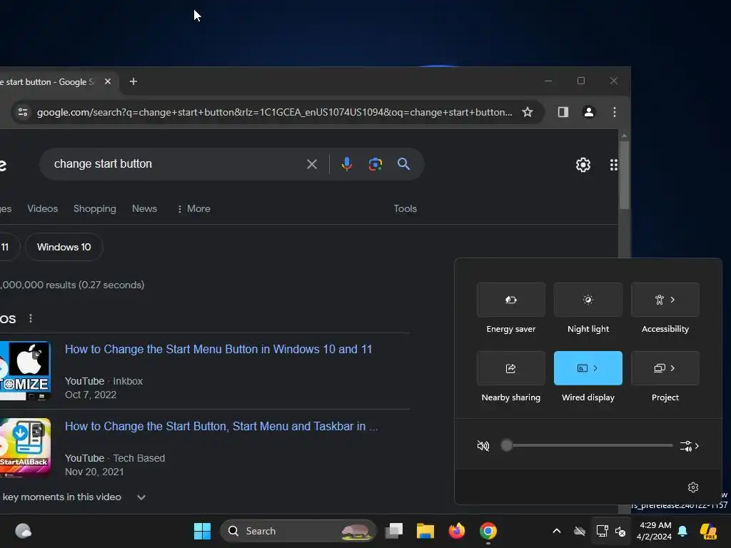Open the network tray icon
731x548 pixels.
point(602,531)
